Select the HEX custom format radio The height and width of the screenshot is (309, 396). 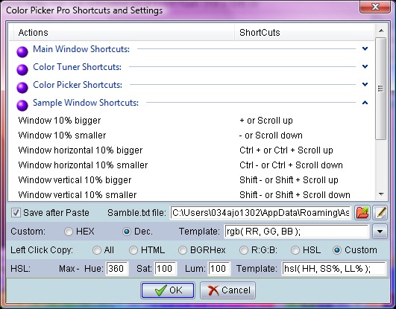tap(69, 232)
